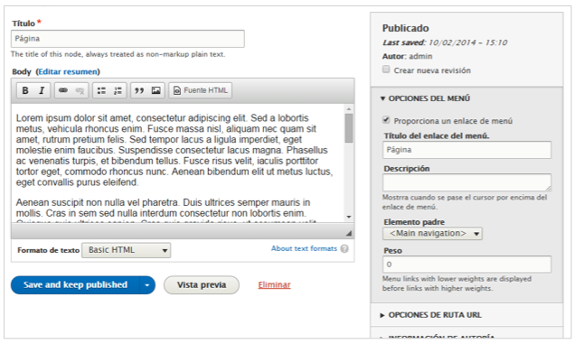Click the Autor: admin text

[x=408, y=56]
